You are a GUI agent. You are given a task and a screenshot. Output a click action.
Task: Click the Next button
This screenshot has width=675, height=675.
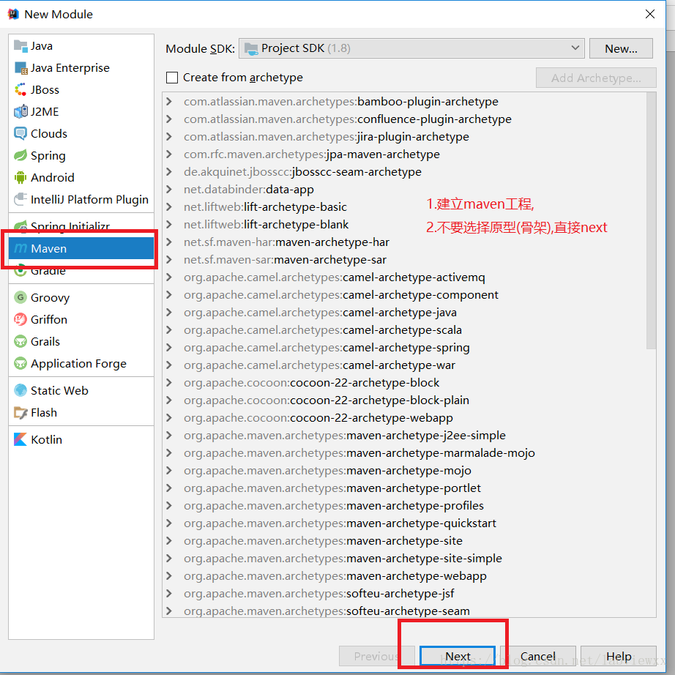(457, 656)
